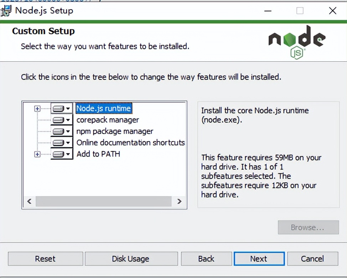347x278 pixels.
Task: Click the Reset button
Action: 45,258
